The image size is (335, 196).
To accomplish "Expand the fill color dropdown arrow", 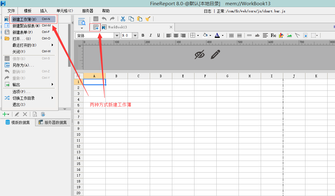I will (210, 36).
